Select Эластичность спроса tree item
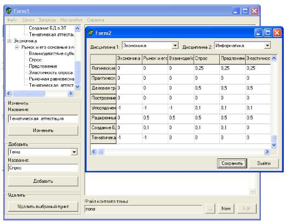Viewport: 286px width, 222px height. (x=50, y=73)
